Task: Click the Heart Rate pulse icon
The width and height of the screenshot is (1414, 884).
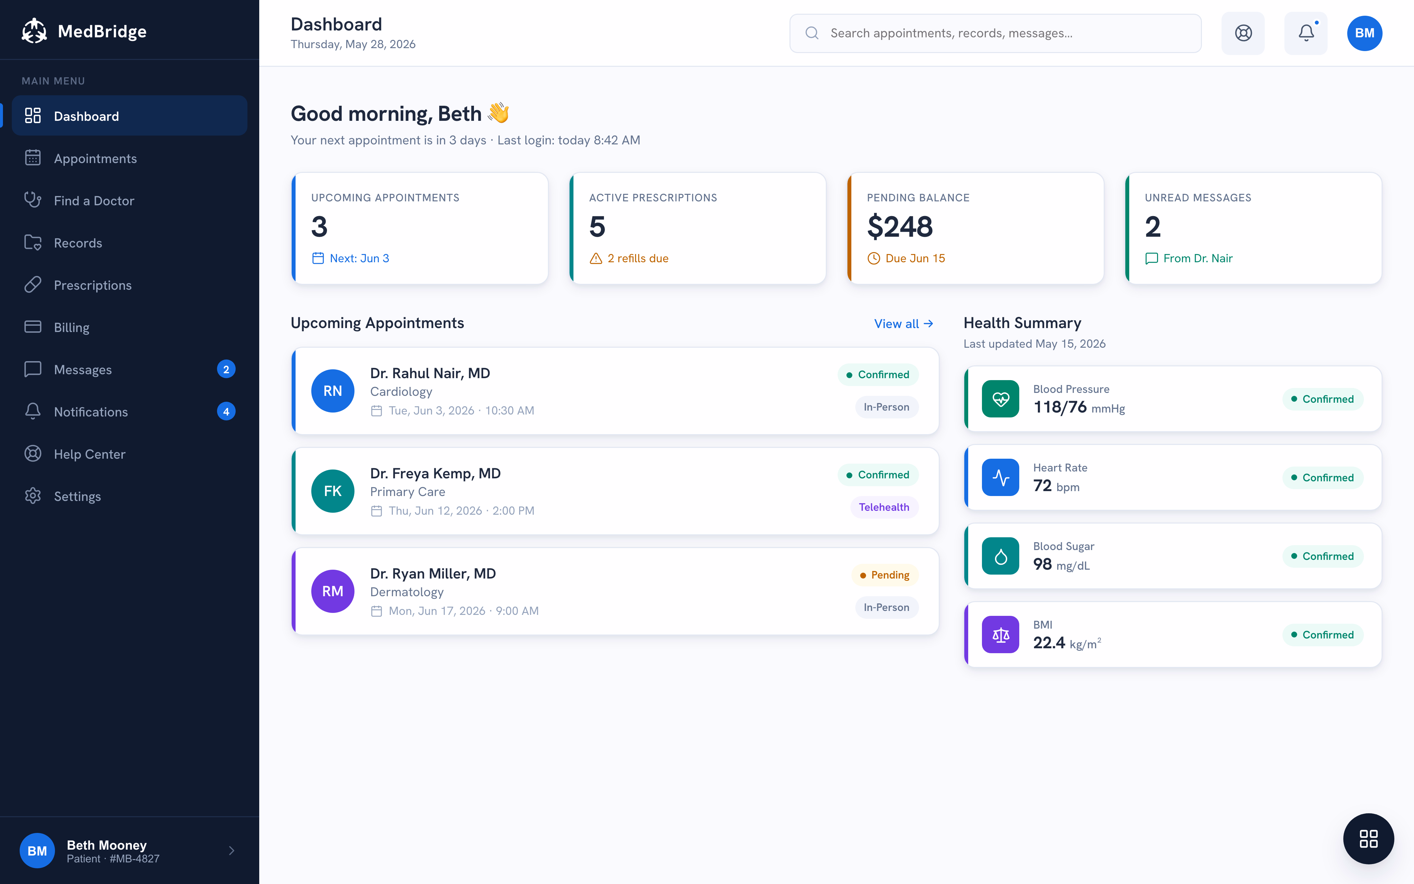Action: tap(1000, 478)
